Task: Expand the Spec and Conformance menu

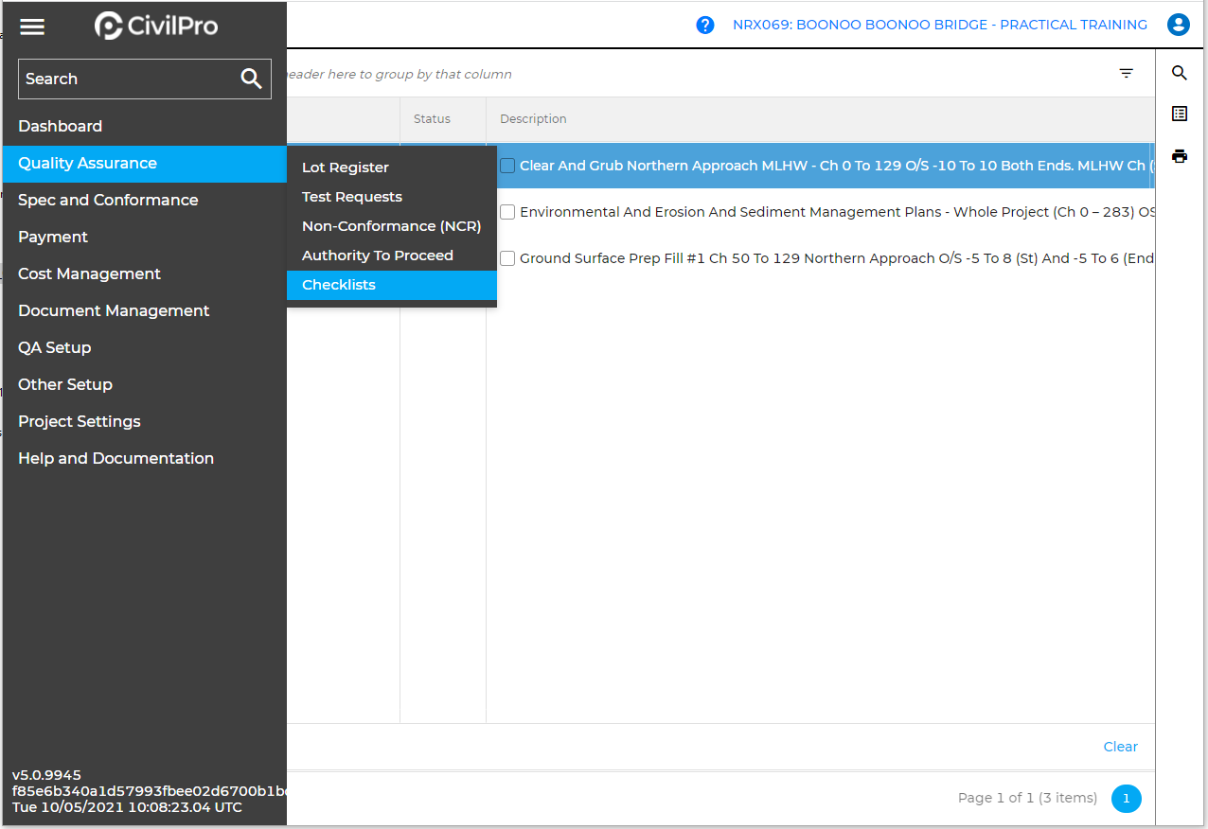Action: pos(108,200)
